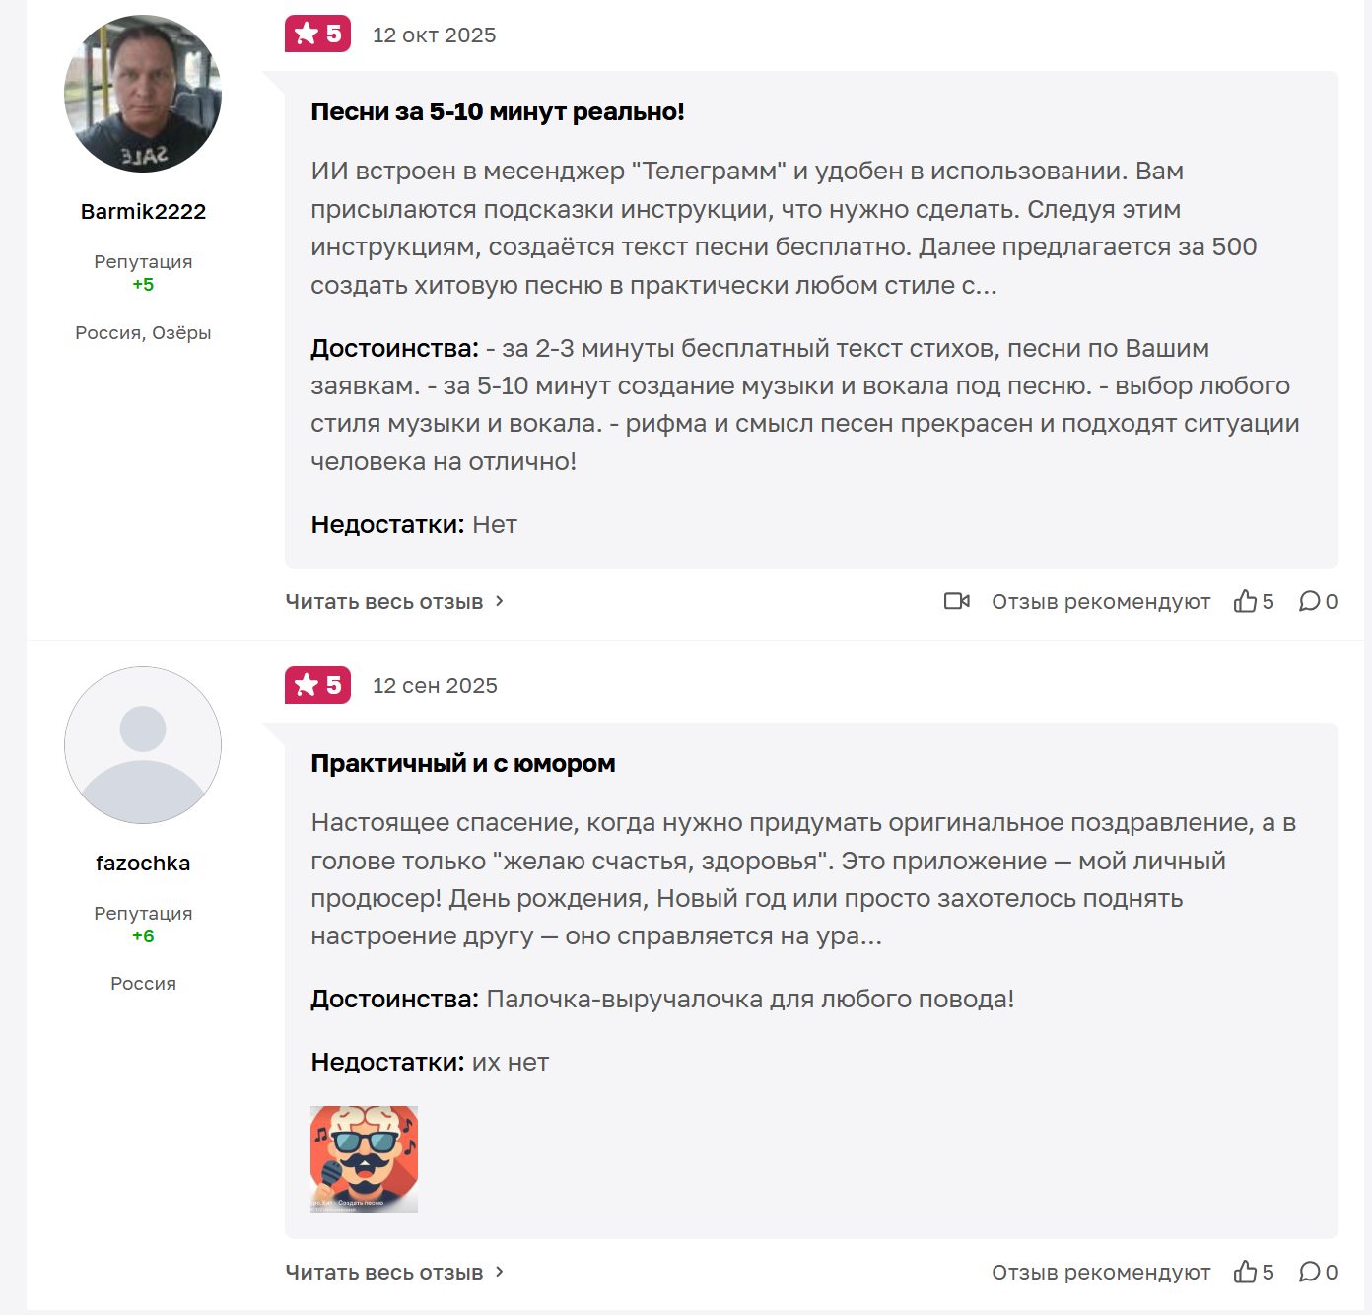Screen dimensions: 1372x1315
Task: Open Barmik2222's profile avatar photo
Action: click(143, 94)
